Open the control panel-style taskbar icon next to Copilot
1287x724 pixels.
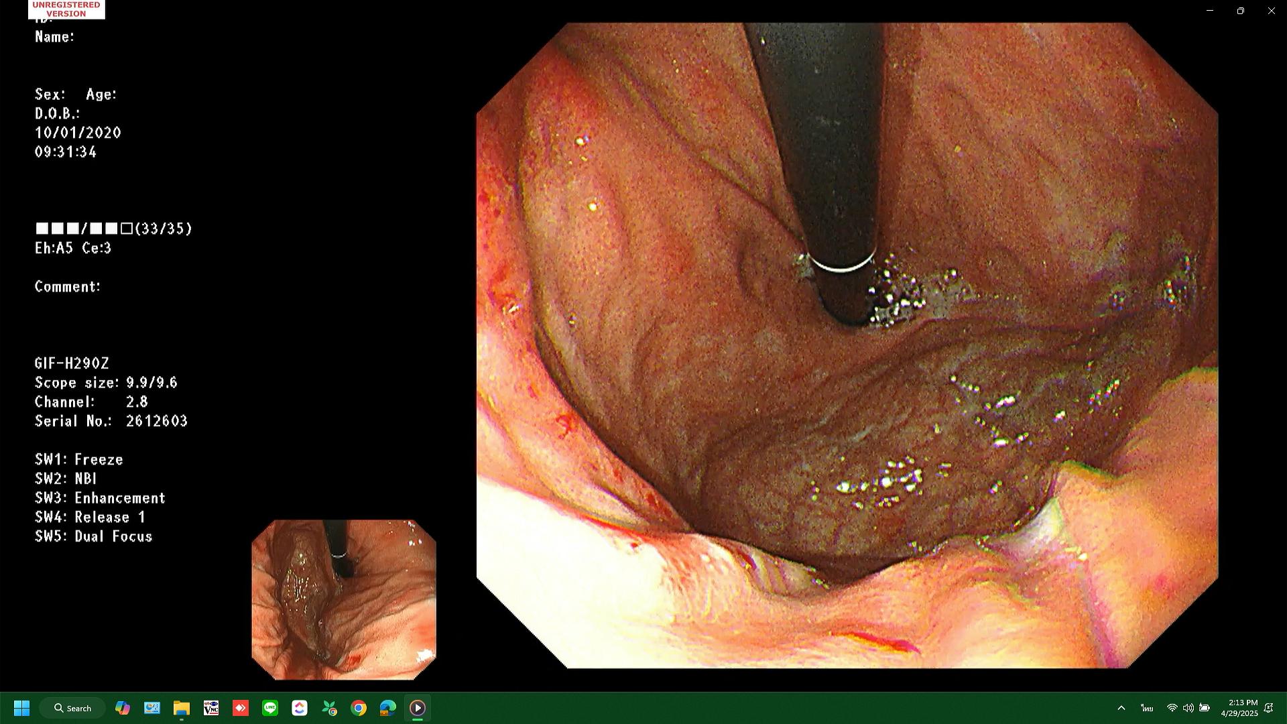tap(152, 708)
